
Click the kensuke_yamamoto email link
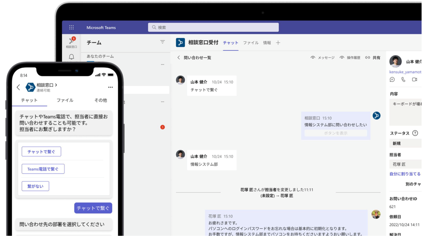coord(405,72)
